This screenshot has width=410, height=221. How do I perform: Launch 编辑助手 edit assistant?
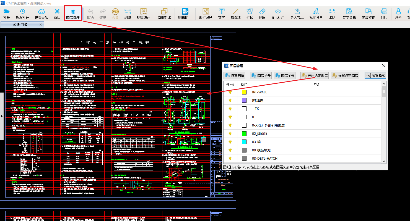pos(185,14)
